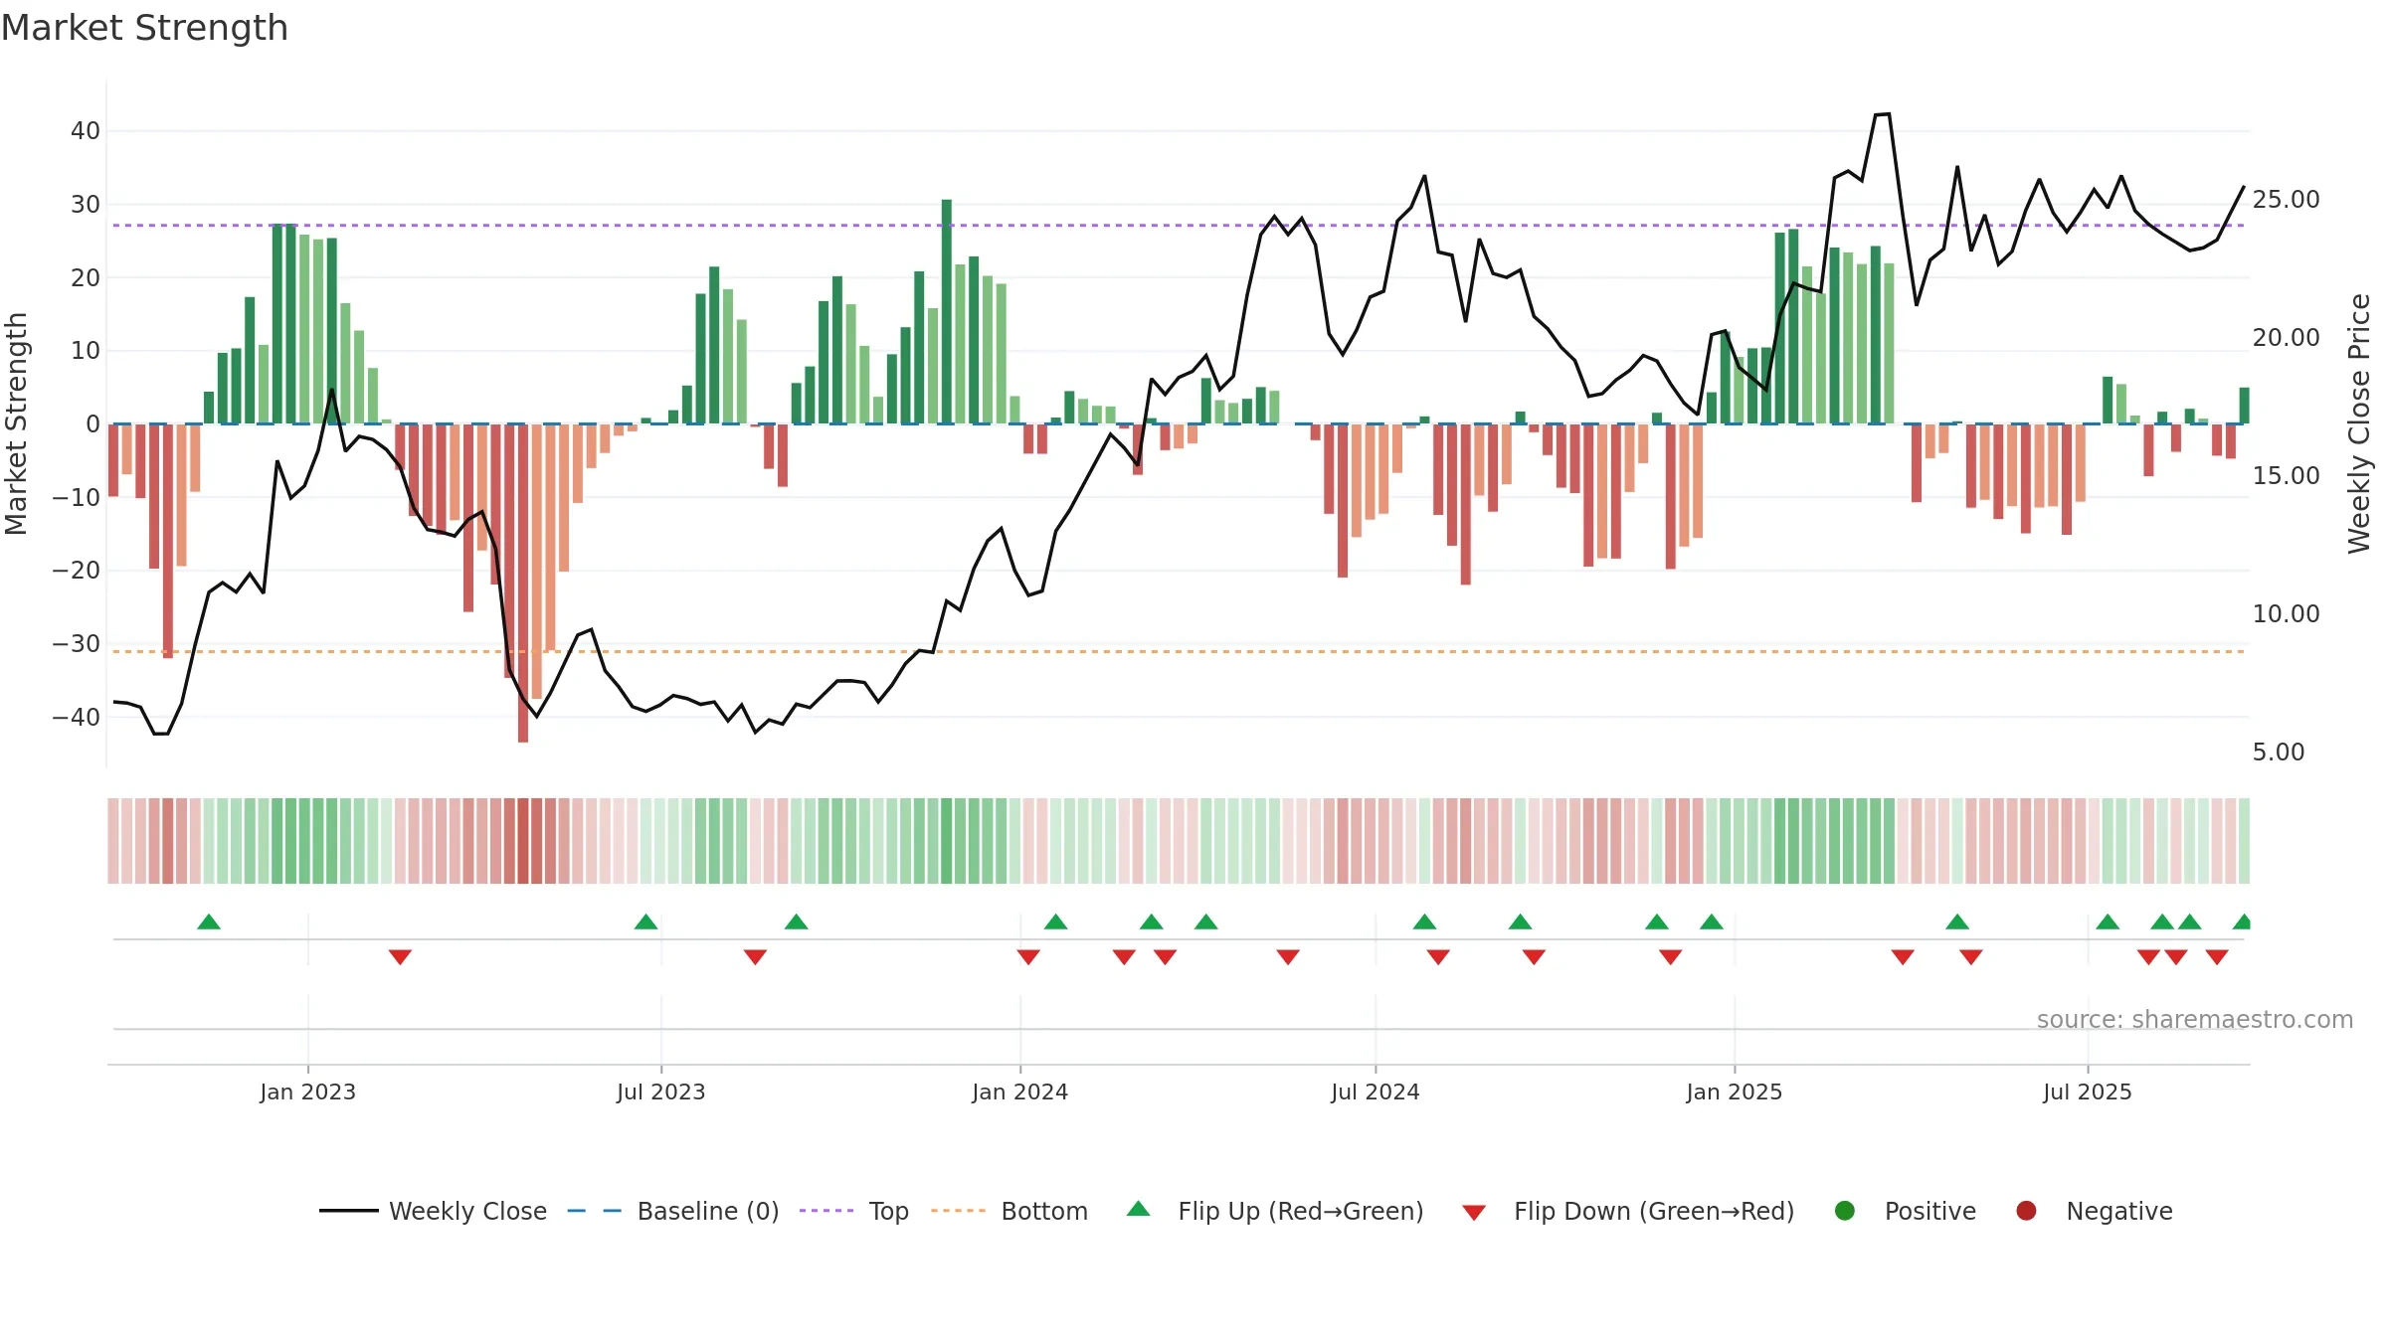Click the −40 strength axis value
2387x1342 pixels.
[76, 717]
